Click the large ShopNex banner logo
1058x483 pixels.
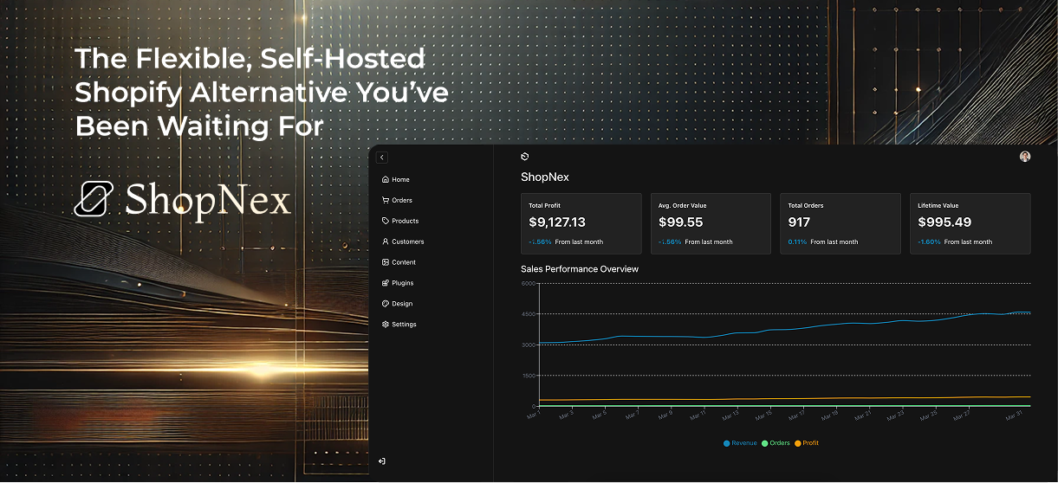[x=183, y=200]
